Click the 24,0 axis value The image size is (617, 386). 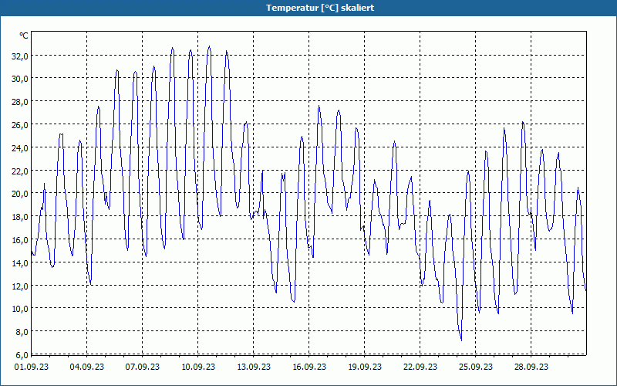[20, 148]
